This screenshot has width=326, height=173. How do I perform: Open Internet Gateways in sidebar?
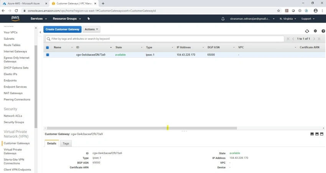click(x=15, y=51)
